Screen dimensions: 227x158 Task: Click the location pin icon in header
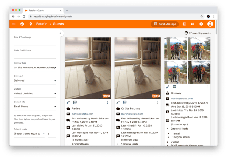31,24
